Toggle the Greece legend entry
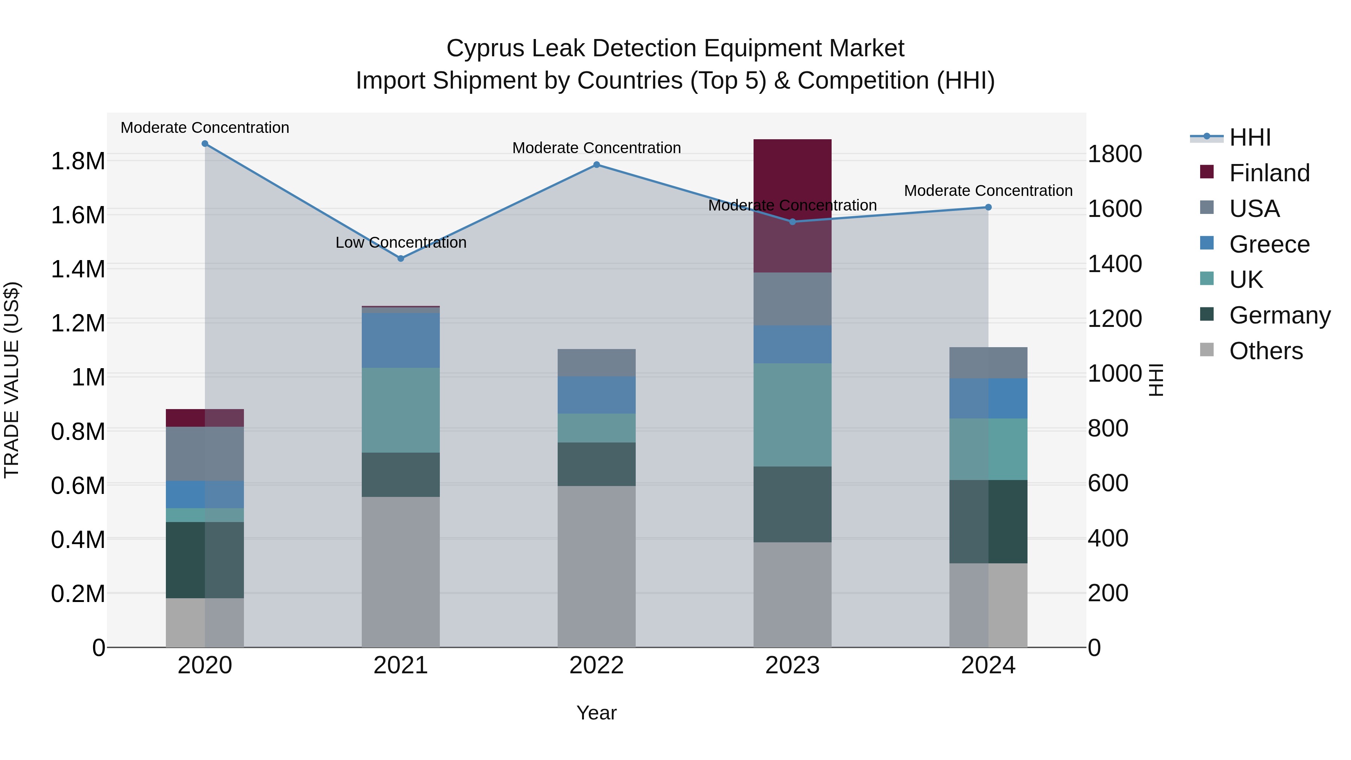This screenshot has width=1351, height=760. tap(1255, 244)
